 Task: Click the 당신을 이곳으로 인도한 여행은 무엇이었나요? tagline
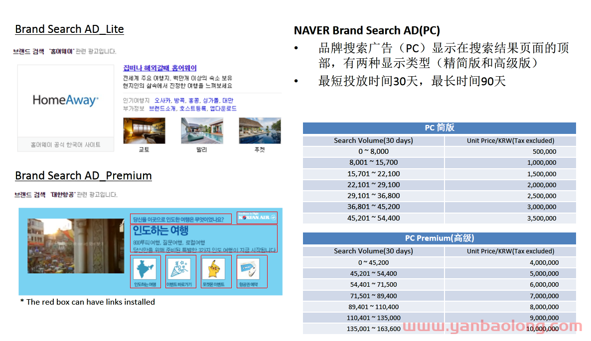pyautogui.click(x=178, y=220)
